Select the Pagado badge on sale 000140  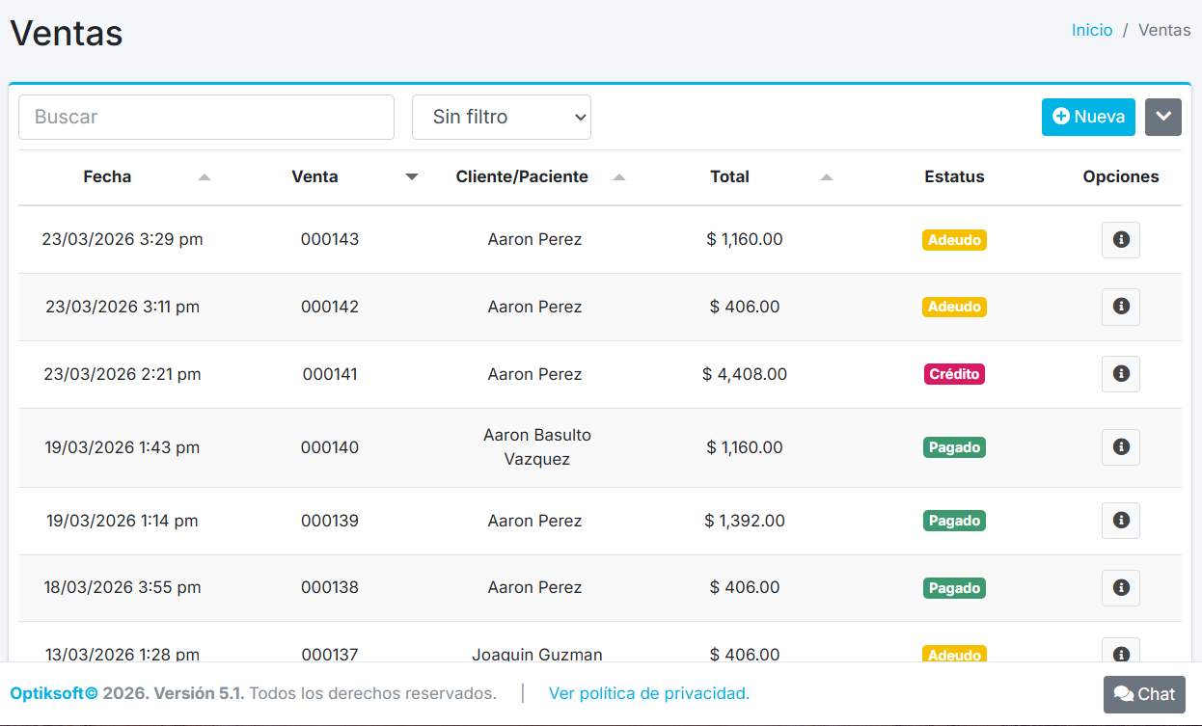tap(954, 447)
